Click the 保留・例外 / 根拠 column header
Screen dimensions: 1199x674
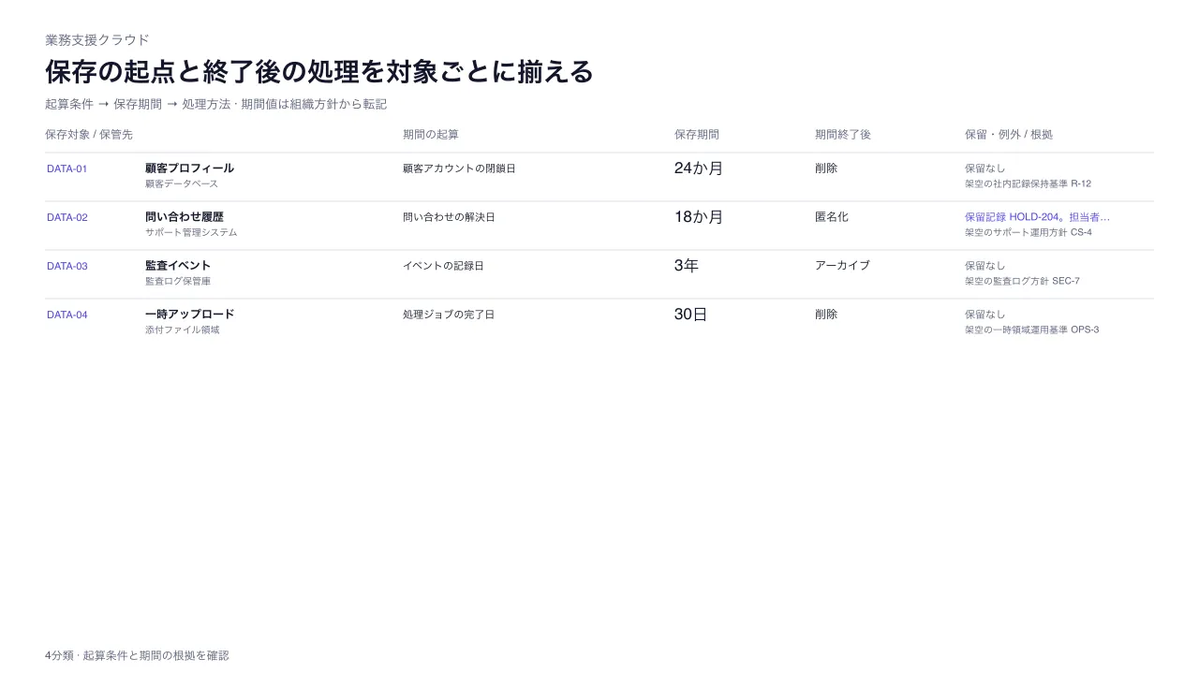pos(1009,135)
